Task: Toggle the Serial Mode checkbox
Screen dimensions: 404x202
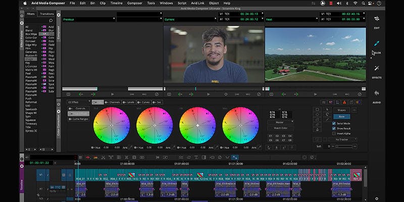Action: pos(334,123)
